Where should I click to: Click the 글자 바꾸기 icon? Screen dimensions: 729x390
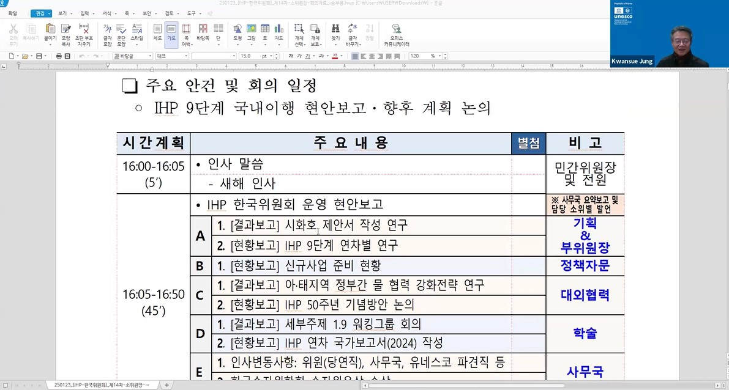click(353, 35)
